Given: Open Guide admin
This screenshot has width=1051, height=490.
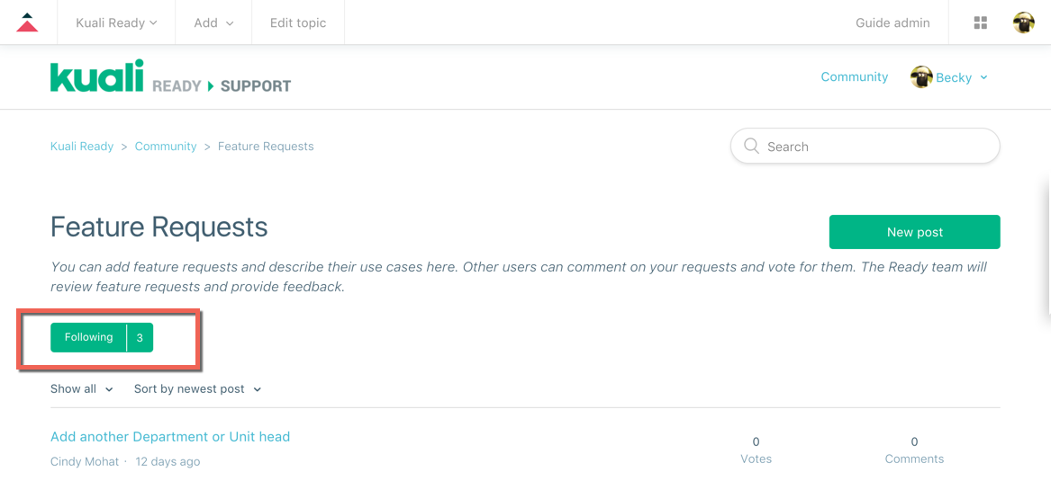Looking at the screenshot, I should [892, 22].
